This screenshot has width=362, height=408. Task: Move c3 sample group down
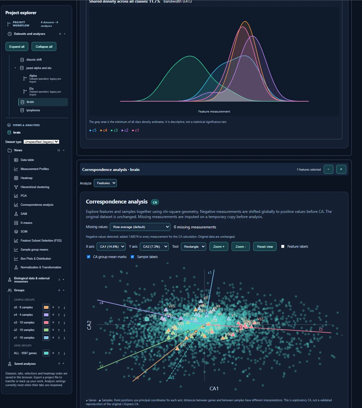point(64,323)
